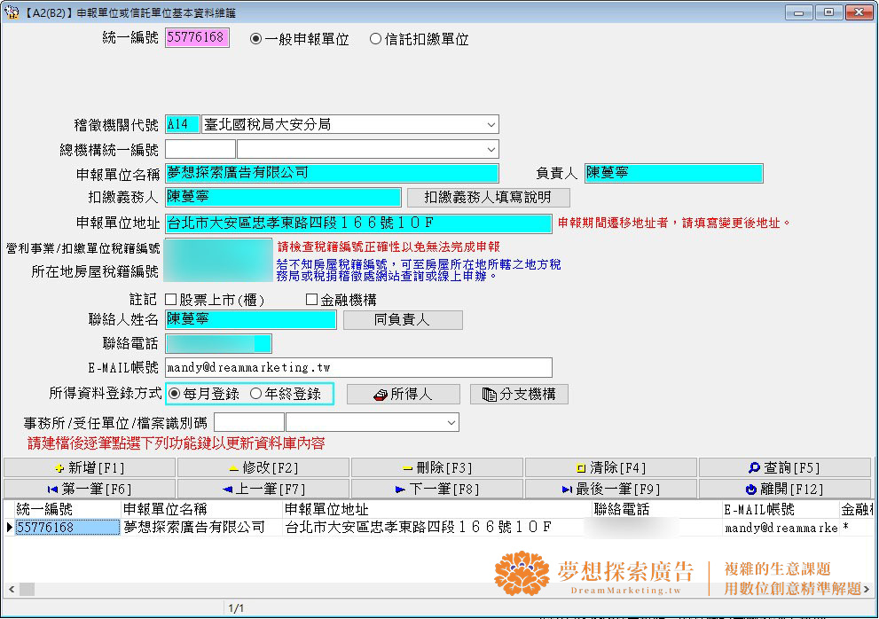Maximize the A2(B2) window
The image size is (879, 619).
coord(828,12)
